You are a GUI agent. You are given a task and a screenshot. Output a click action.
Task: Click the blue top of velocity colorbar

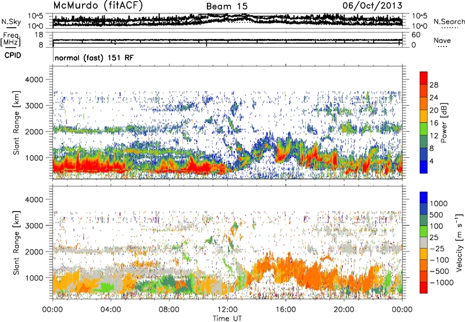pos(424,198)
